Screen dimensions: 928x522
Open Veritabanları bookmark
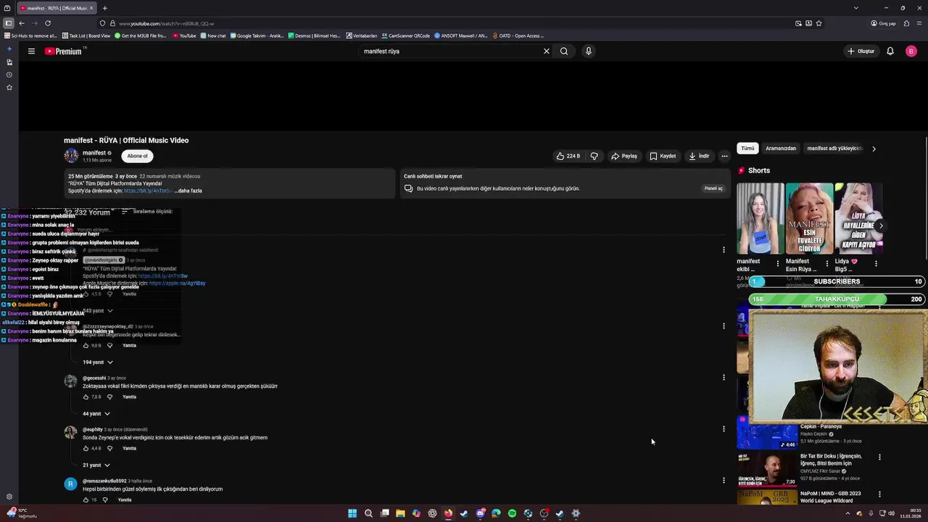tap(362, 36)
